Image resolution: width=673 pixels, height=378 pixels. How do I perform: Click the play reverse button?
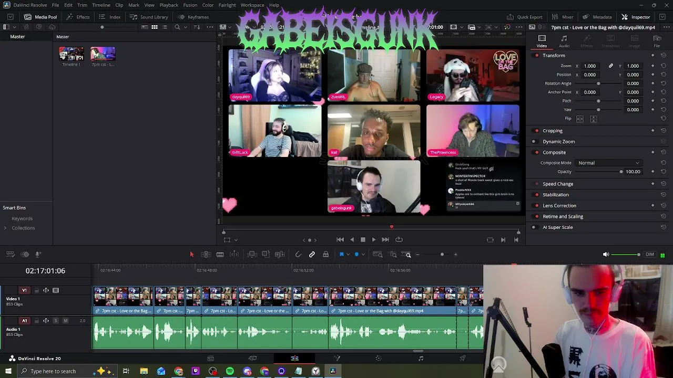pyautogui.click(x=352, y=239)
